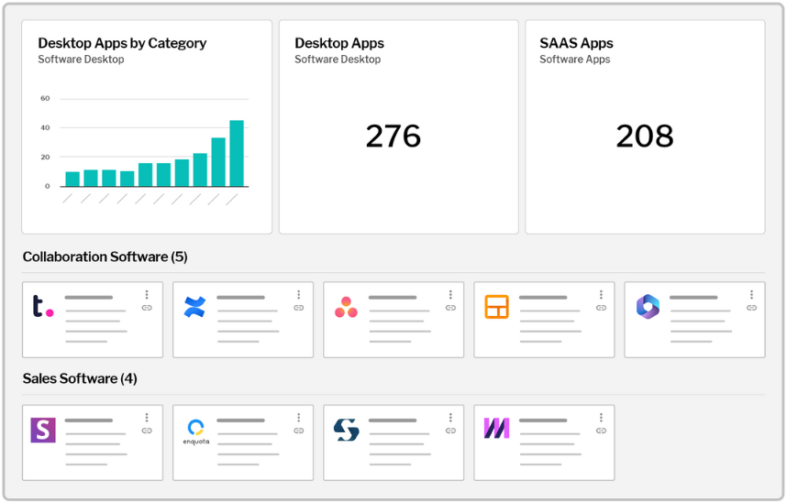Click the purple S logo
787x502 pixels.
[x=43, y=430]
